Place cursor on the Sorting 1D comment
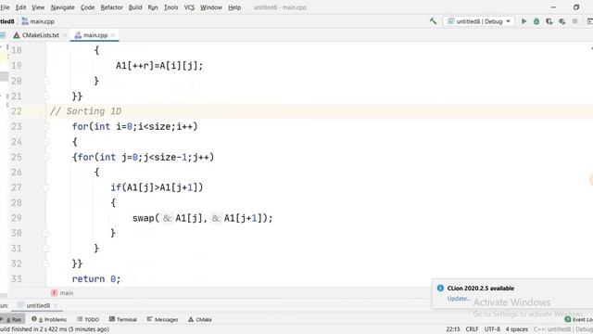This screenshot has height=334, width=593. click(x=85, y=111)
